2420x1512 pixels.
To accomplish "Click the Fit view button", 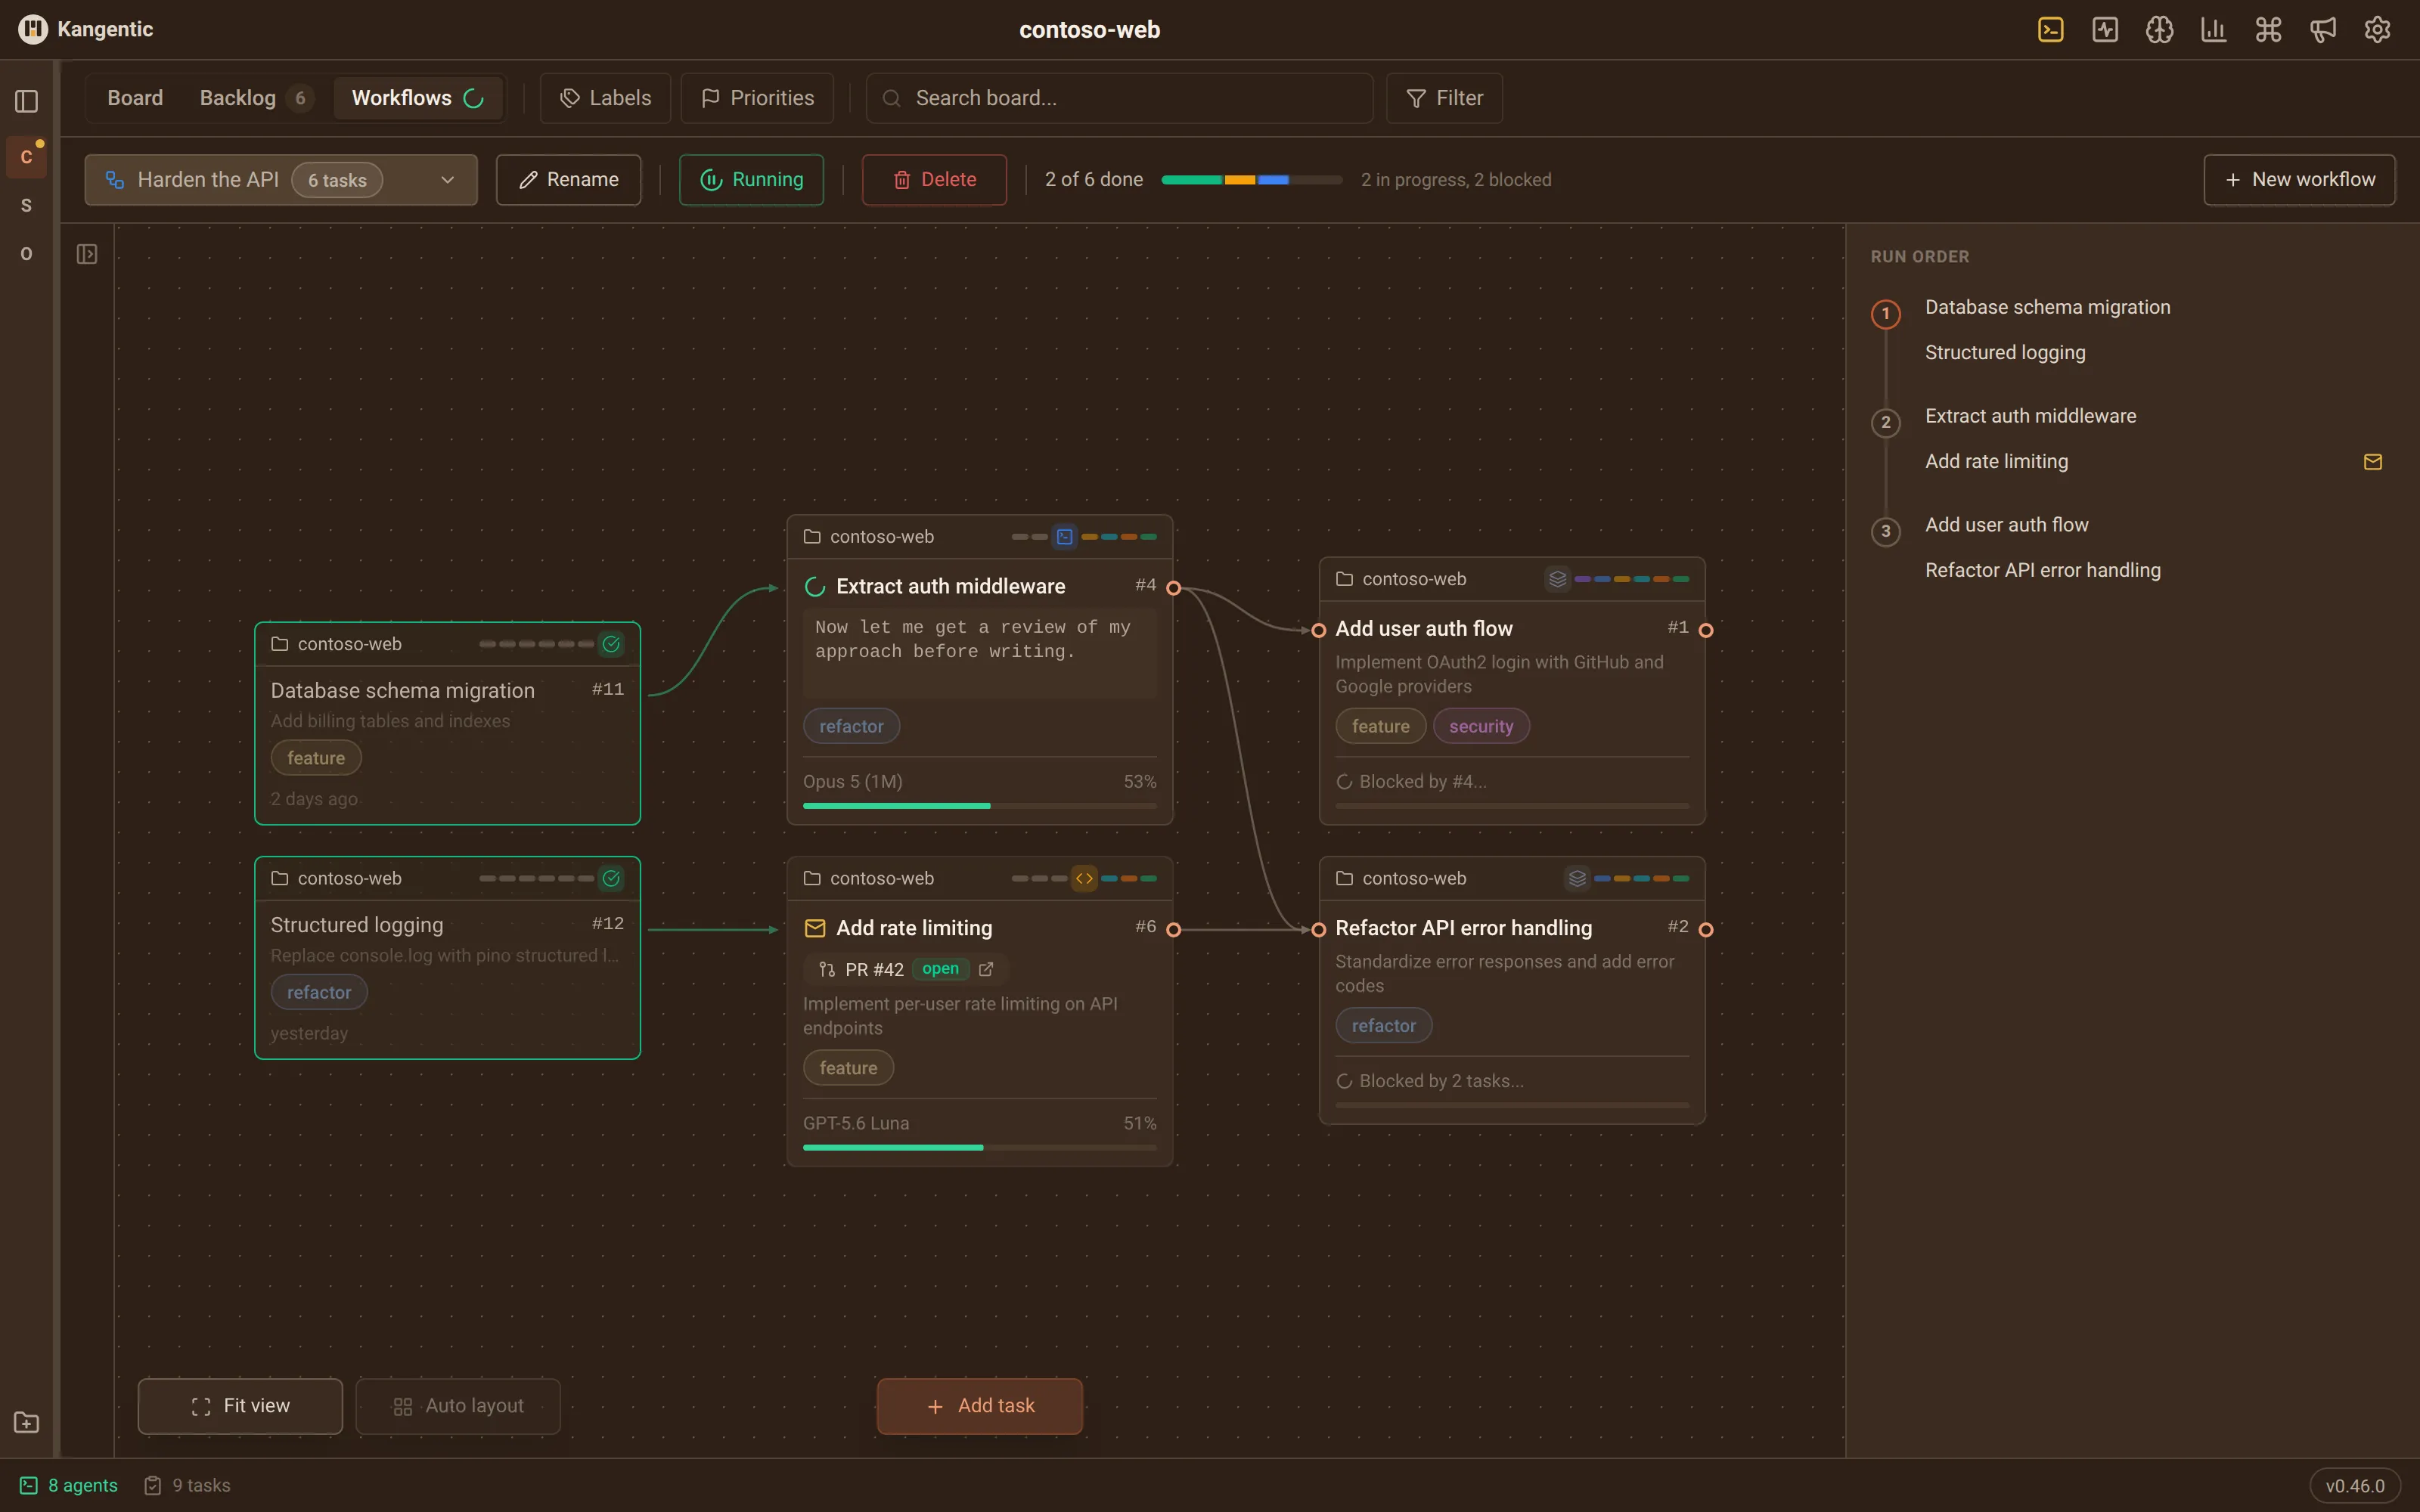I will (240, 1406).
